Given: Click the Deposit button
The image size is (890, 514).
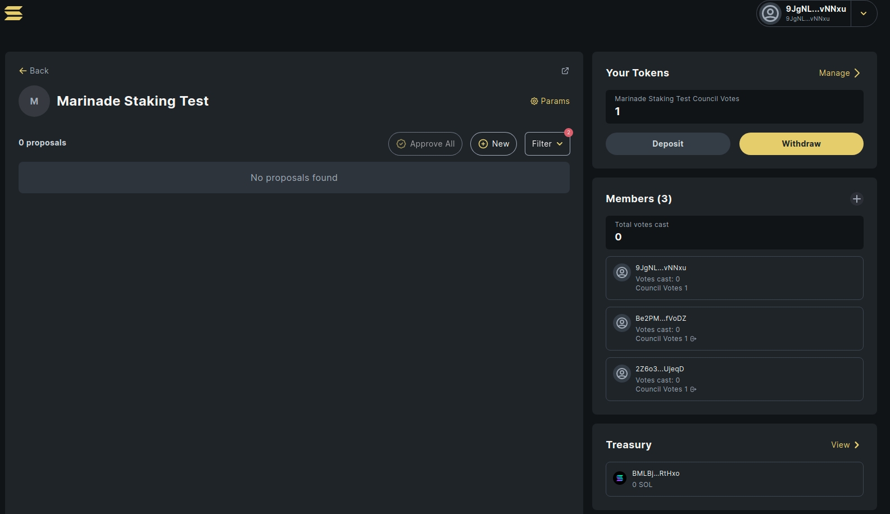Looking at the screenshot, I should (x=667, y=144).
